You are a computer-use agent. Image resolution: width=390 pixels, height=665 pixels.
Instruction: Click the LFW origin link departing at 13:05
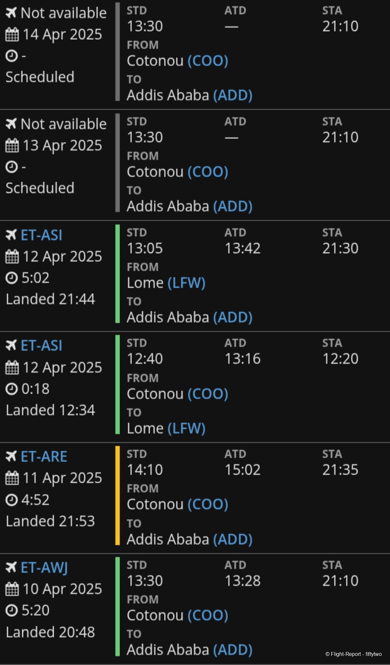point(187,283)
